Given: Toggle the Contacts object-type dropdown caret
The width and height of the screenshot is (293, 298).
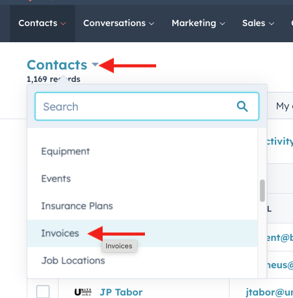Looking at the screenshot, I should pyautogui.click(x=95, y=65).
